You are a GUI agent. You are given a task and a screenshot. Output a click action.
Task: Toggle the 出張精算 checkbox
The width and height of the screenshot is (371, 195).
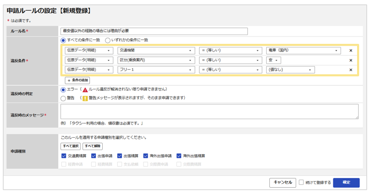click(x=120, y=156)
